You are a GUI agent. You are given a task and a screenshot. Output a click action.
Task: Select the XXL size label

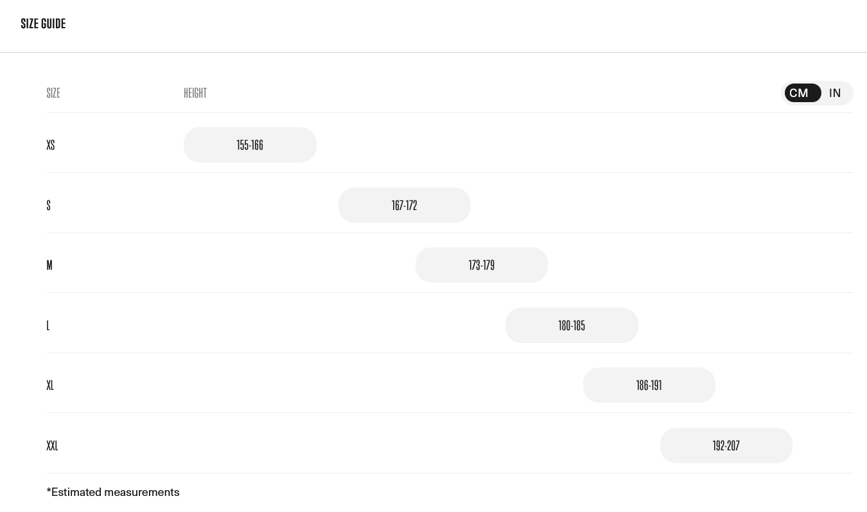[53, 446]
